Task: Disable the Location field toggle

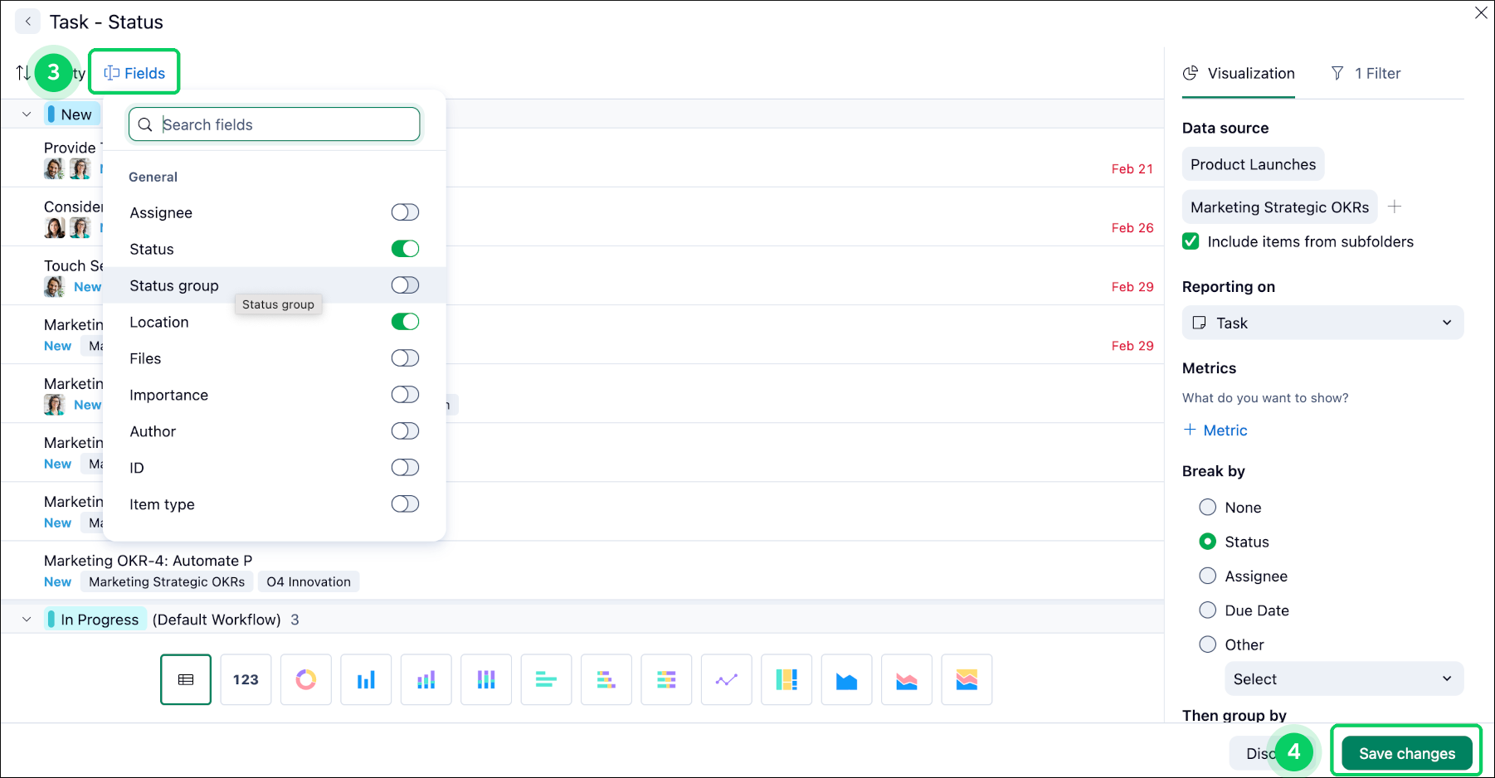Action: point(405,321)
